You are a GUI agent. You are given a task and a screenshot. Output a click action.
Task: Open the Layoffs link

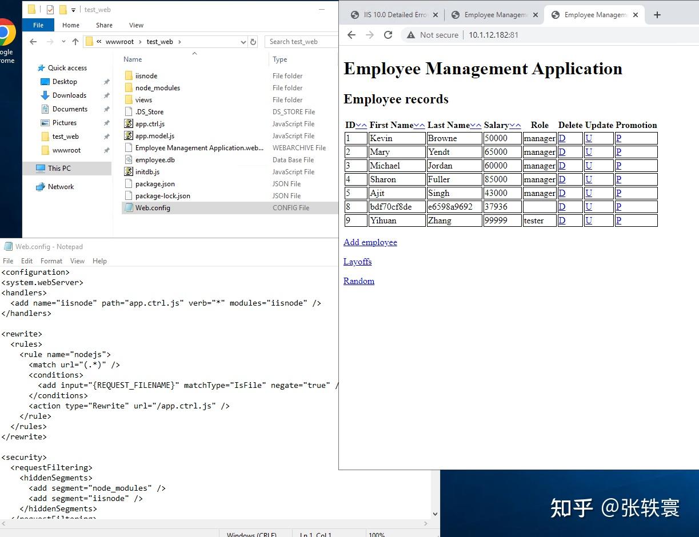tap(357, 262)
